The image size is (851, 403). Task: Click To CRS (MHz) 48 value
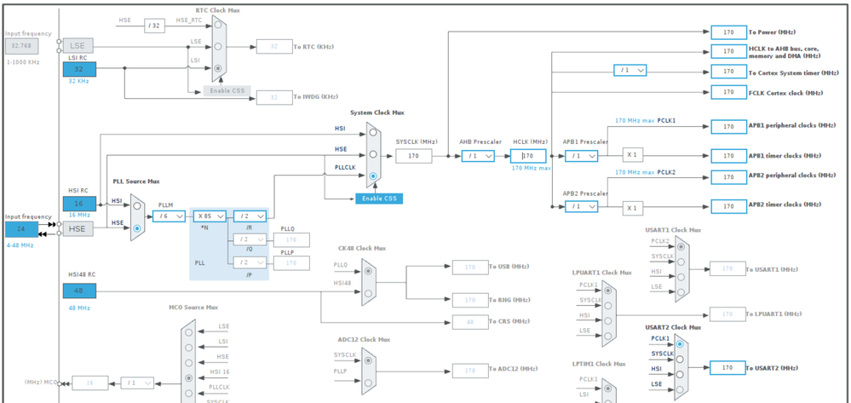coord(470,321)
